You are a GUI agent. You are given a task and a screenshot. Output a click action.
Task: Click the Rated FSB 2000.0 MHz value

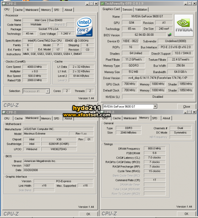[35, 80]
